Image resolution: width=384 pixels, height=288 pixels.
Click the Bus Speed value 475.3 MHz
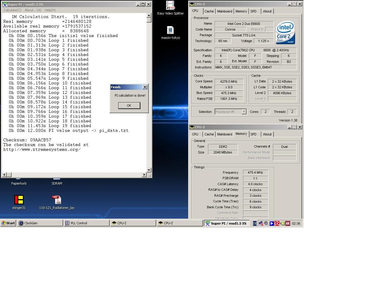[x=229, y=93]
